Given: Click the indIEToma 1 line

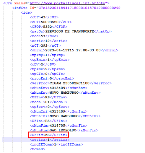Looking at the screenshot, I should pyautogui.click(x=56, y=144).
